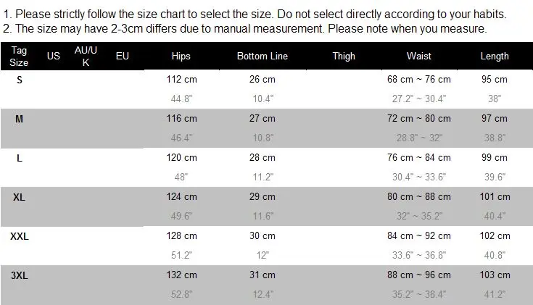The height and width of the screenshot is (305, 533).
Task: Click the XXL size row label
Action: point(19,236)
